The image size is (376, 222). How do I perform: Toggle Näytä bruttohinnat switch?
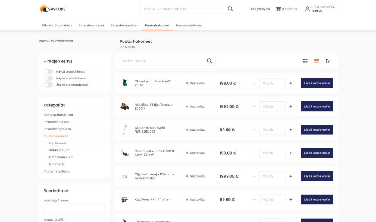pos(48,71)
